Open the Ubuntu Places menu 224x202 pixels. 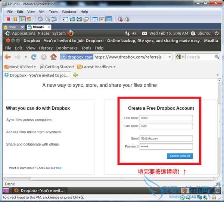44,33
